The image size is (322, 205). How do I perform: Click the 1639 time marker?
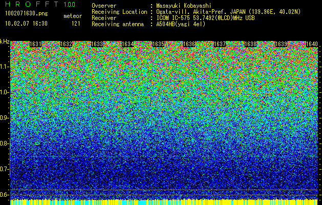[281, 44]
